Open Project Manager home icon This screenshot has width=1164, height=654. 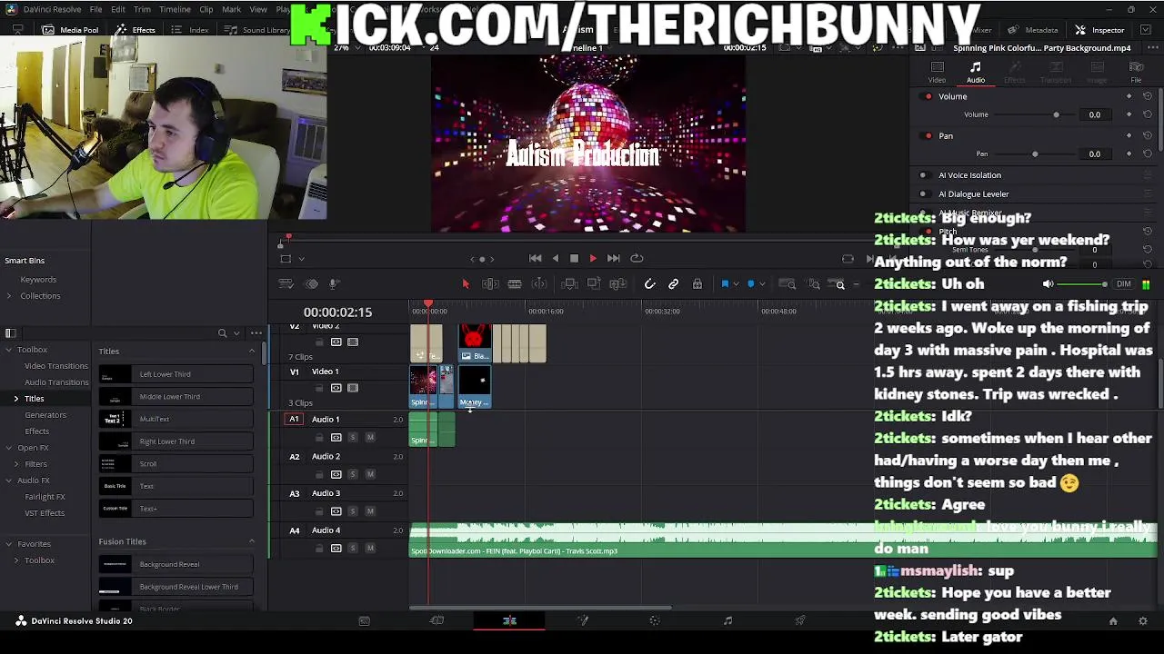[1113, 621]
